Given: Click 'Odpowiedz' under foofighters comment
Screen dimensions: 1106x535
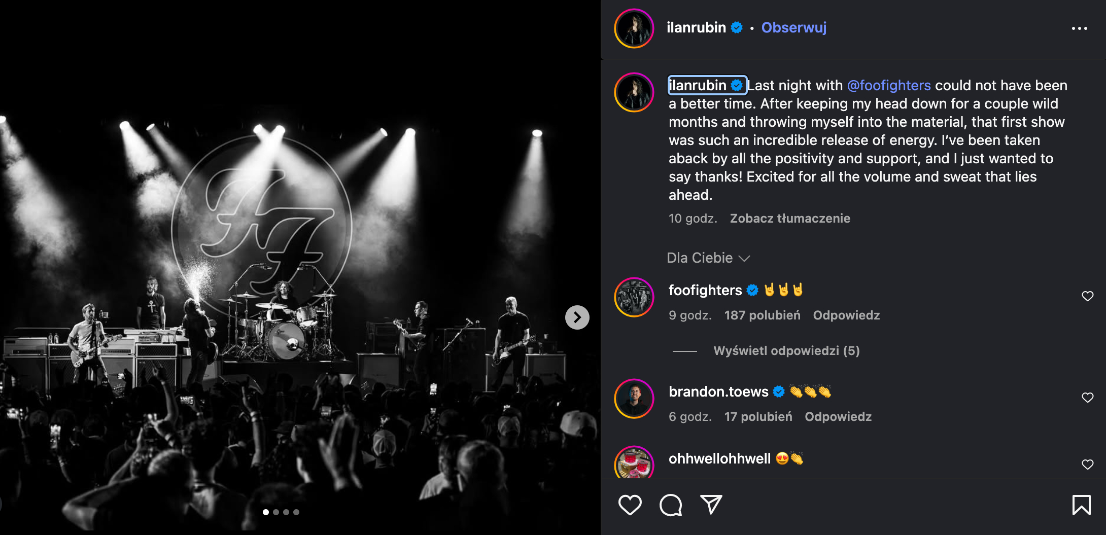Looking at the screenshot, I should coord(846,315).
